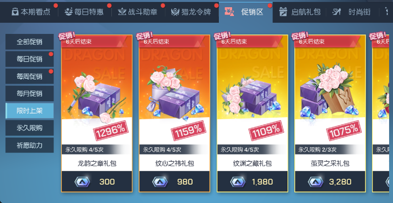Image resolution: width=393 pixels, height=203 pixels.
Task: Click the 纹心之祎礼包 package image
Action: pos(175,94)
